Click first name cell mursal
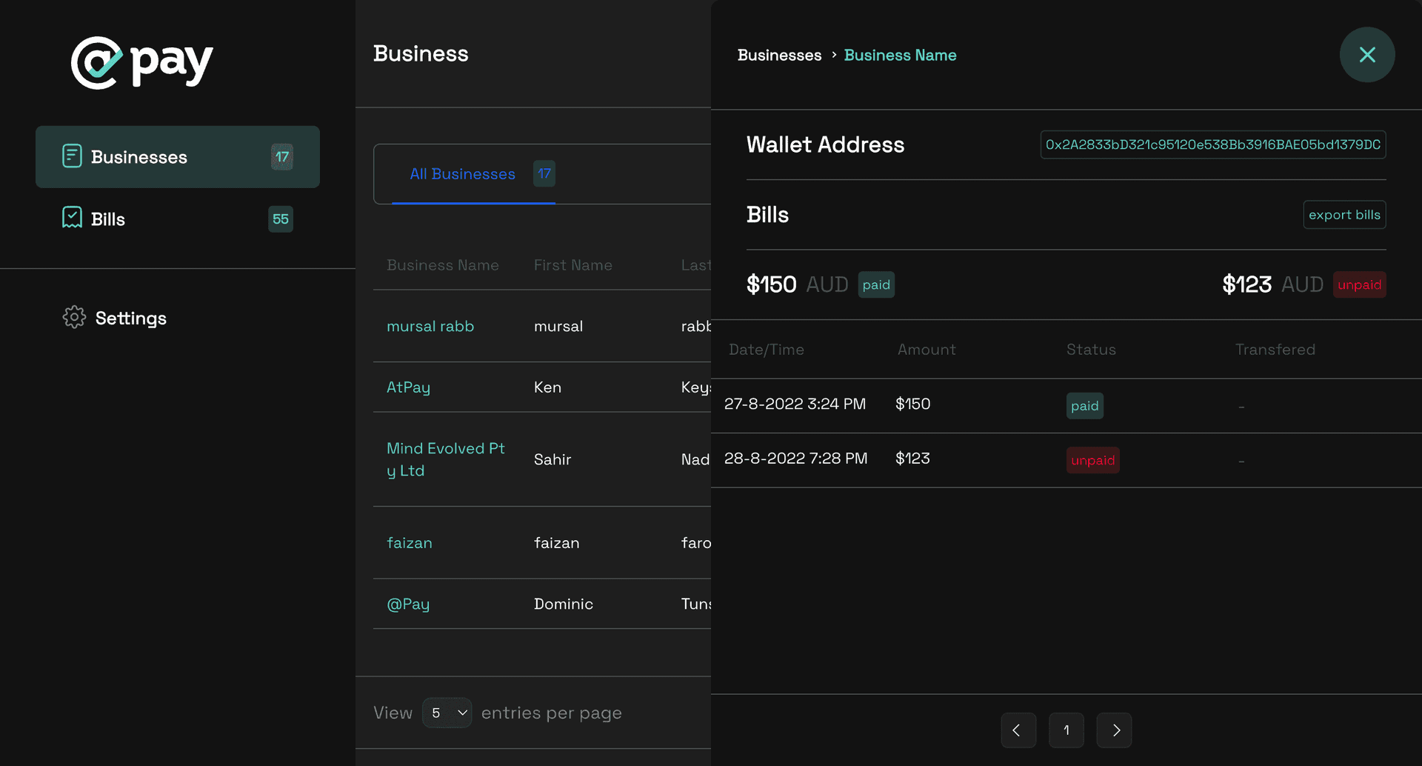This screenshot has width=1422, height=766. click(558, 326)
